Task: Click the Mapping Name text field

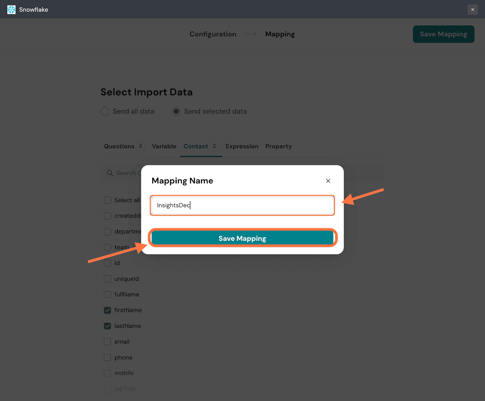Action: pos(242,206)
